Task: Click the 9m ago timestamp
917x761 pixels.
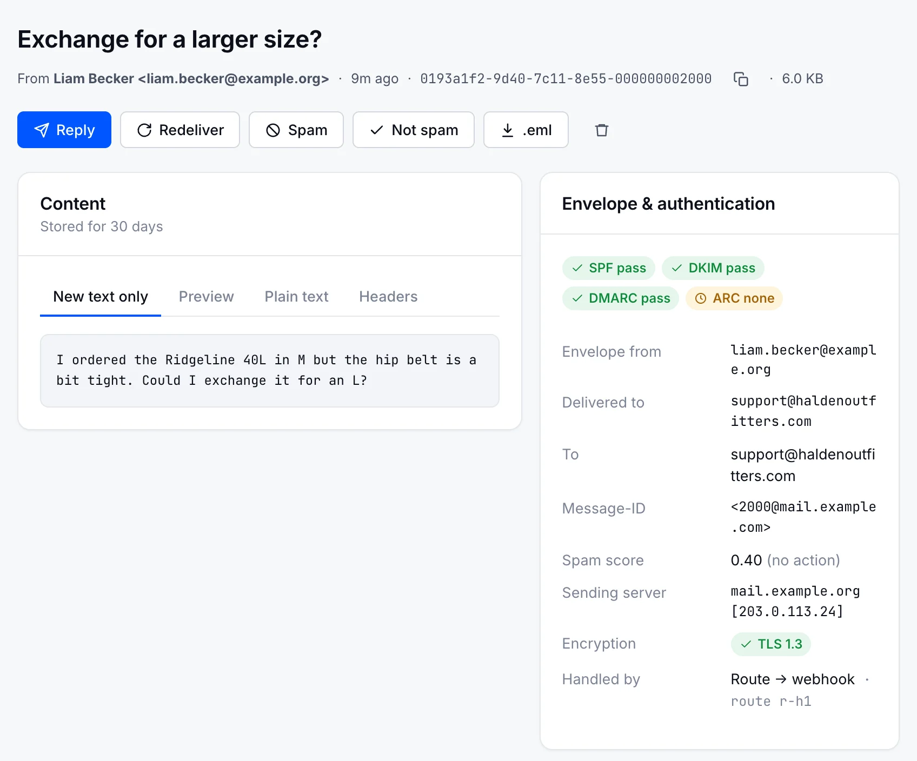Action: click(375, 79)
